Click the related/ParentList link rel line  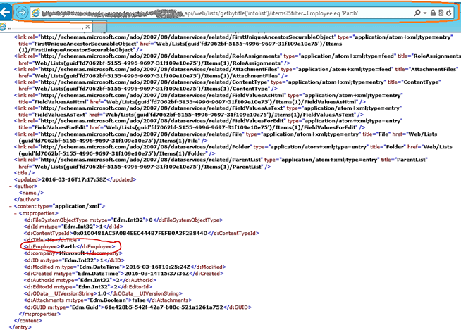[221, 160]
